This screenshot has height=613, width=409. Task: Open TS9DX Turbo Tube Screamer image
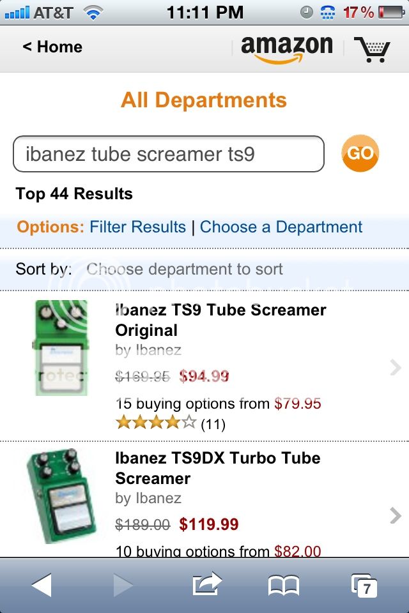[x=61, y=497]
